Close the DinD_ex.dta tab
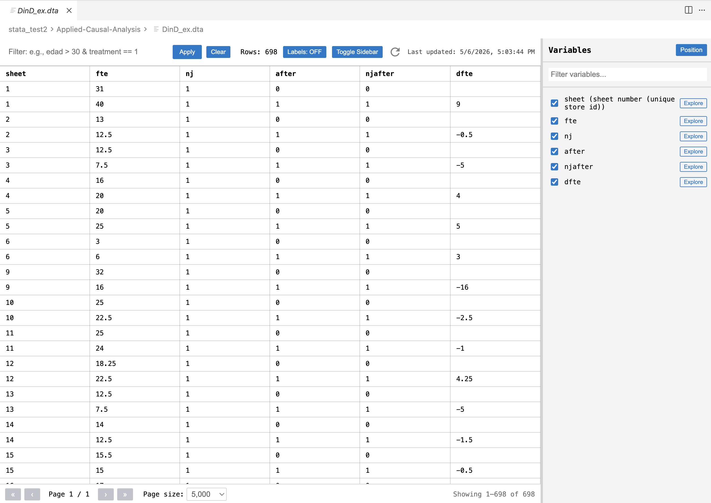This screenshot has height=503, width=711. point(69,10)
